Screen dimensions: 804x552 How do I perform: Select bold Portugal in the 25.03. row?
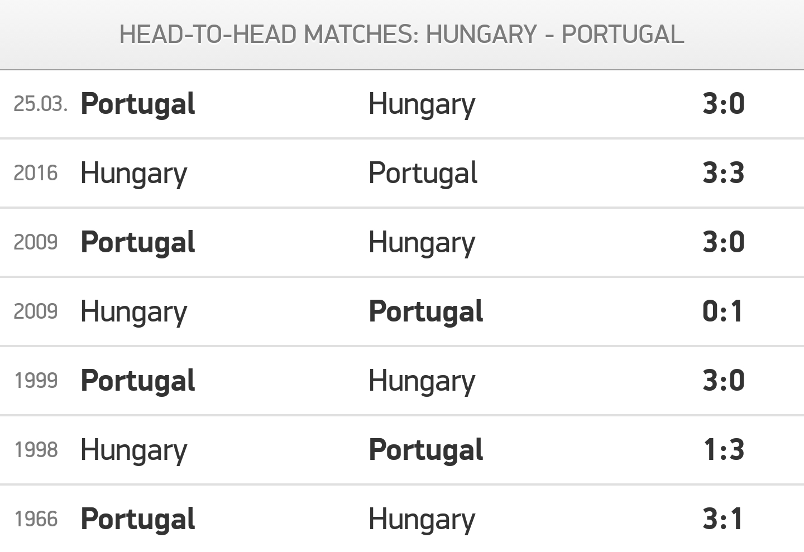pyautogui.click(x=138, y=104)
